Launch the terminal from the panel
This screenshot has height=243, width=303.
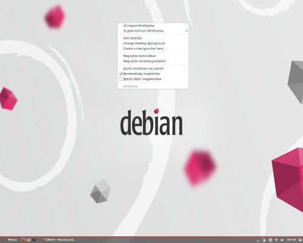coord(34,240)
